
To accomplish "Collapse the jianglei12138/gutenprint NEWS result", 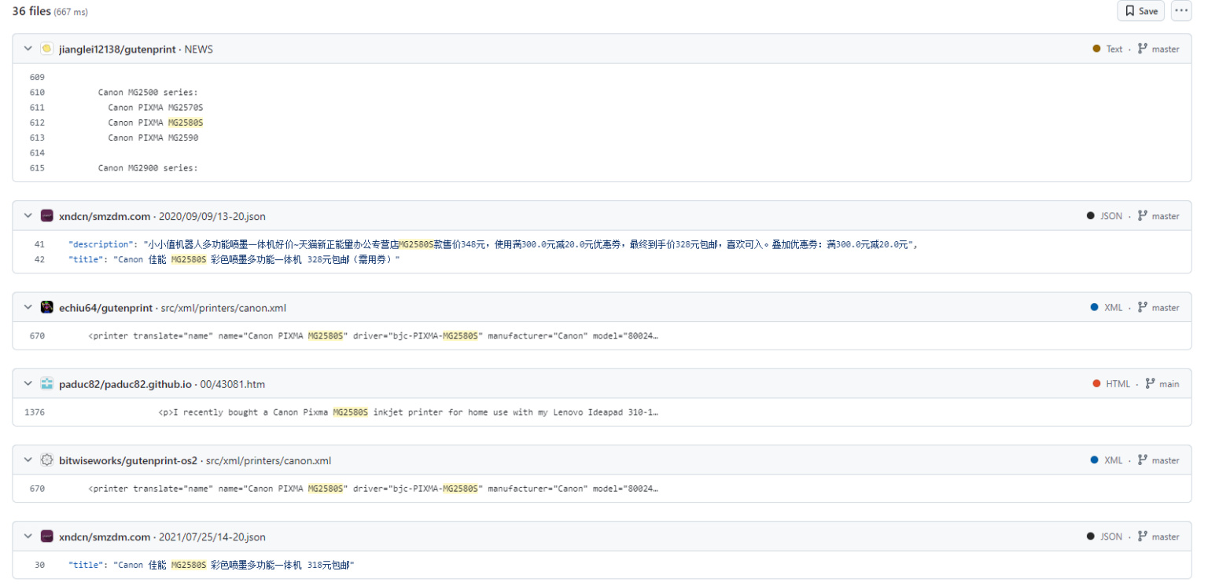I will (x=28, y=49).
